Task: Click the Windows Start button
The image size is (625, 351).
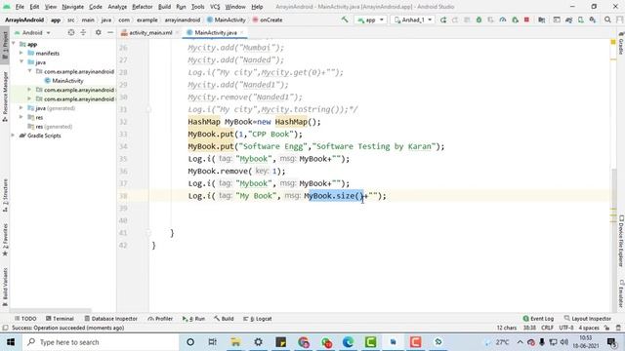Action: (11, 342)
